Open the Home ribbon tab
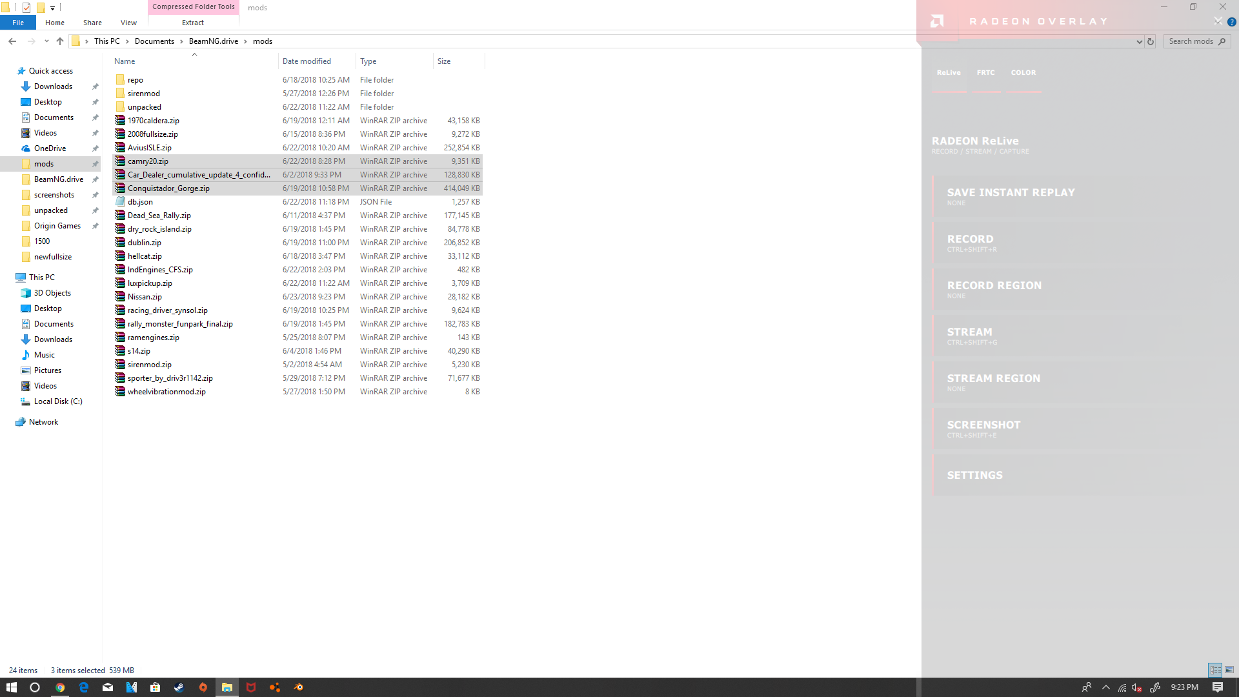 tap(55, 23)
